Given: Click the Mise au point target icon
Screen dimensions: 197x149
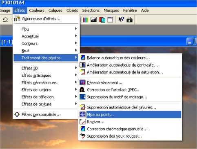Looking at the screenshot, I should 82,114.
